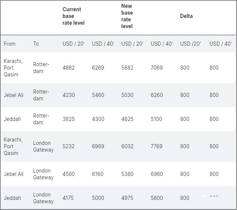
Task: Click the 4175 Jeddah London Gateway rate
Action: click(x=68, y=198)
